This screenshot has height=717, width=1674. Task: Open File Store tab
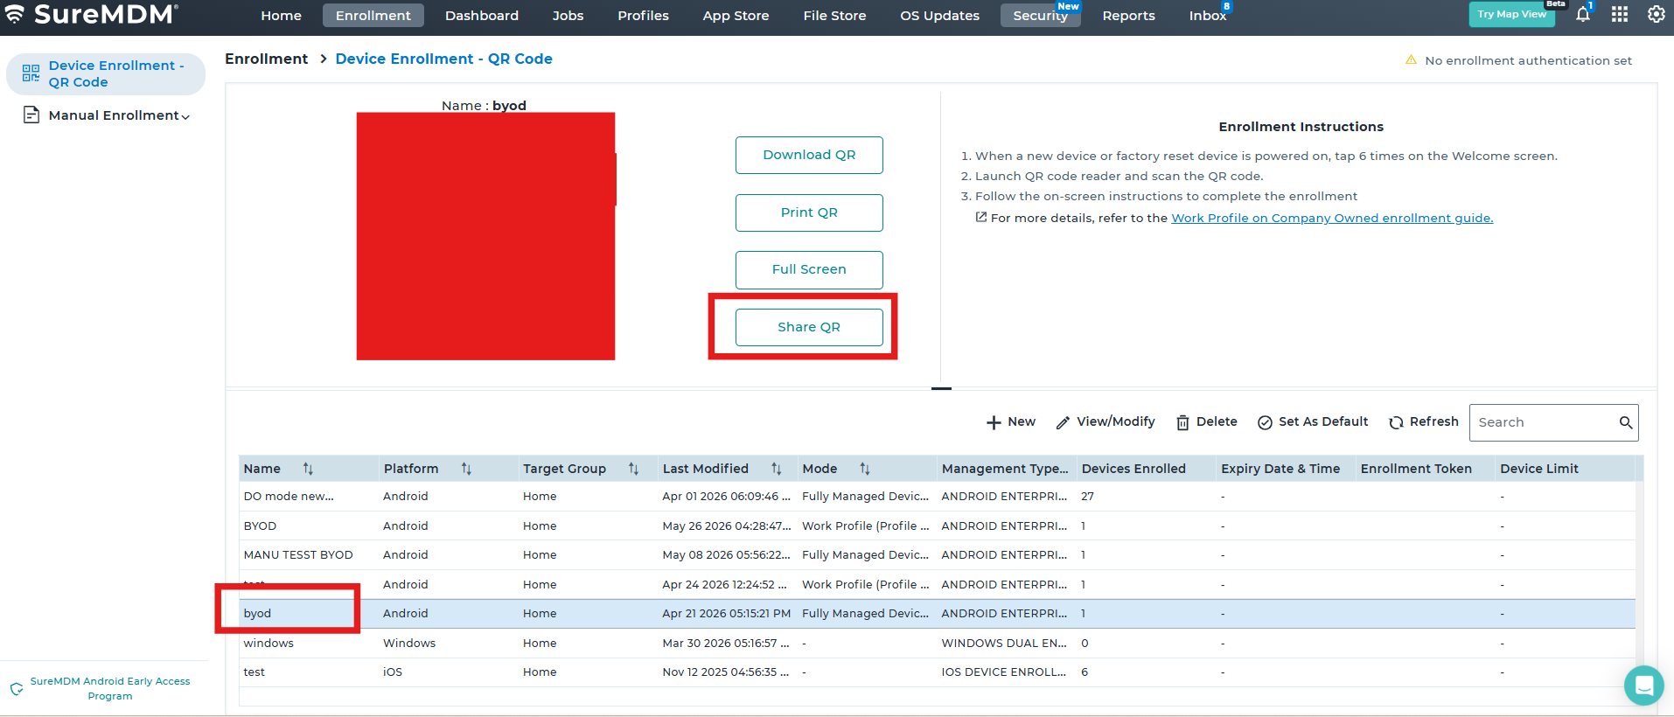click(x=834, y=16)
